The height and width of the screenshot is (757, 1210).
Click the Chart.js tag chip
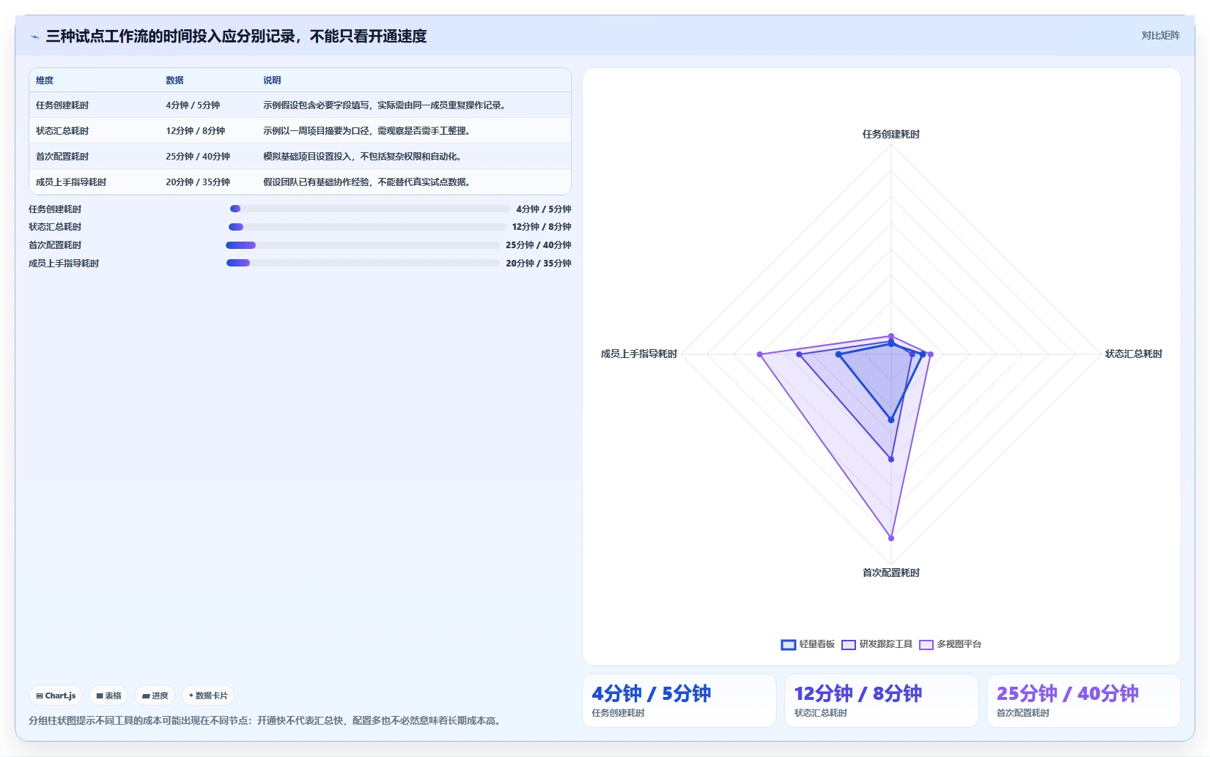coord(56,696)
